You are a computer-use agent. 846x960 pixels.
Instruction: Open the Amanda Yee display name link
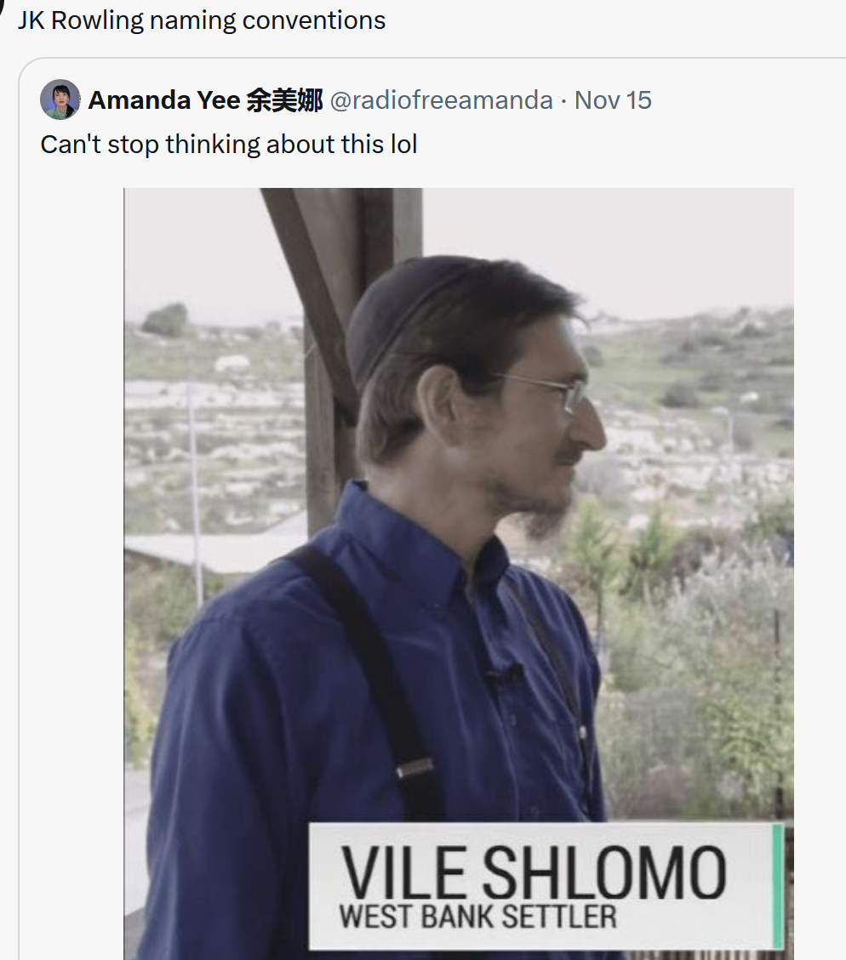pos(205,99)
